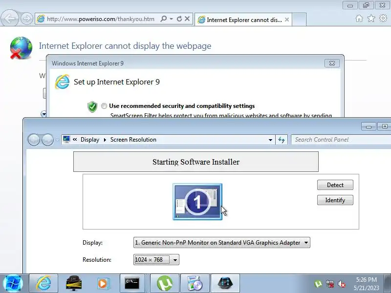Click the network status tray icon
Viewport: 391px width, 293px height.
(329, 284)
